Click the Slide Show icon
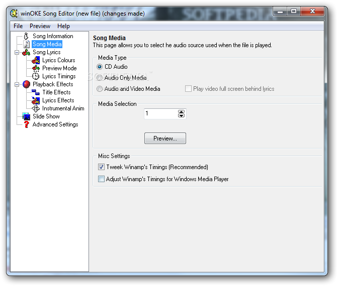The image size is (338, 286). (x=26, y=116)
